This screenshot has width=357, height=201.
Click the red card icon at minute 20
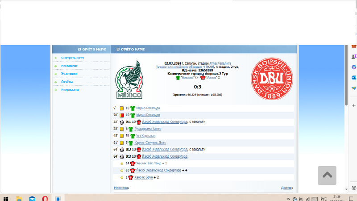coord(122,115)
